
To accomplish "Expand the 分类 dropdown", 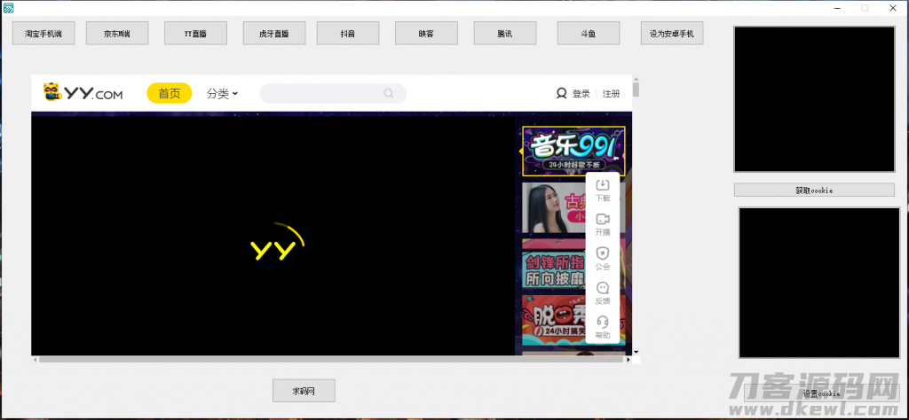I will point(222,93).
